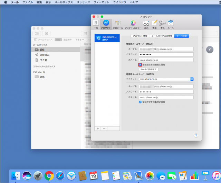Select 送信済み mailbox in the sidebar

click(x=44, y=55)
